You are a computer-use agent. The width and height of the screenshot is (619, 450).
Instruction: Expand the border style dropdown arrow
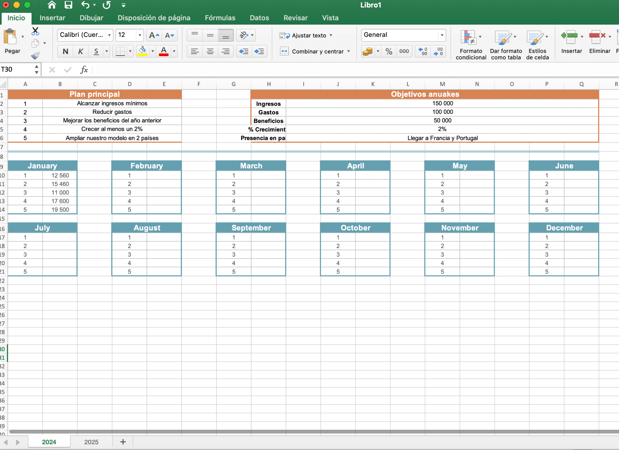click(x=130, y=51)
